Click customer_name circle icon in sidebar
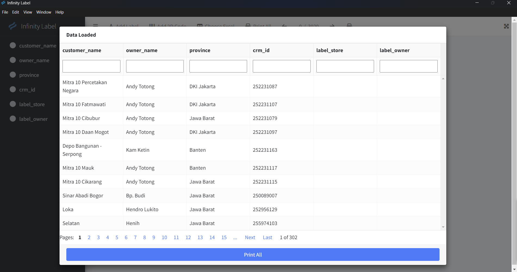 (13, 45)
